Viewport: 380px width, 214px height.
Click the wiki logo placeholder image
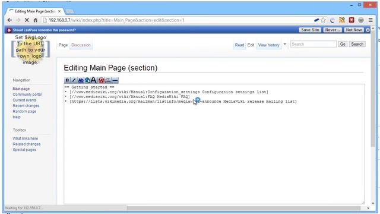point(30,50)
